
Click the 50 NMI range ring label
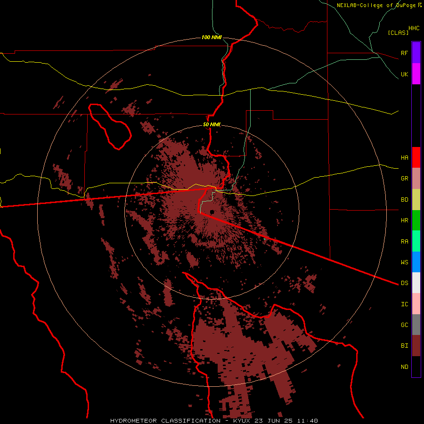[212, 125]
